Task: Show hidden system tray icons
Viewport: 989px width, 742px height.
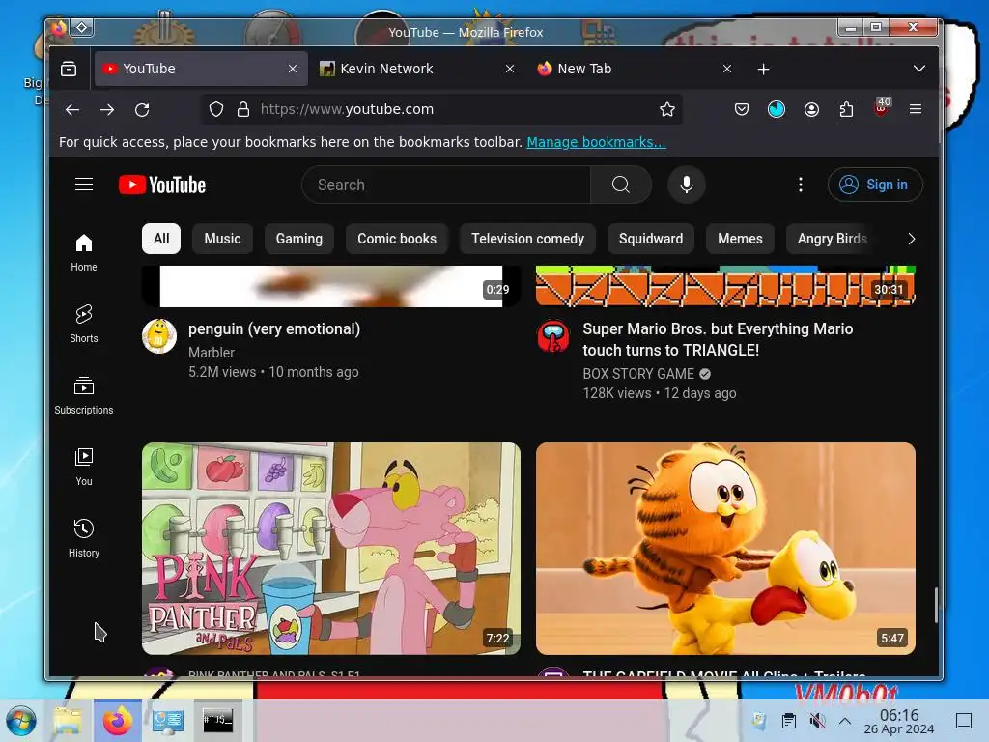Action: (x=845, y=721)
